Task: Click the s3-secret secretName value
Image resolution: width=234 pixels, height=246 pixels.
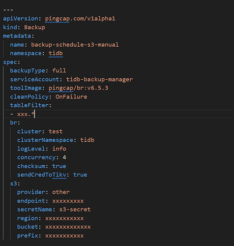Action: click(75, 210)
